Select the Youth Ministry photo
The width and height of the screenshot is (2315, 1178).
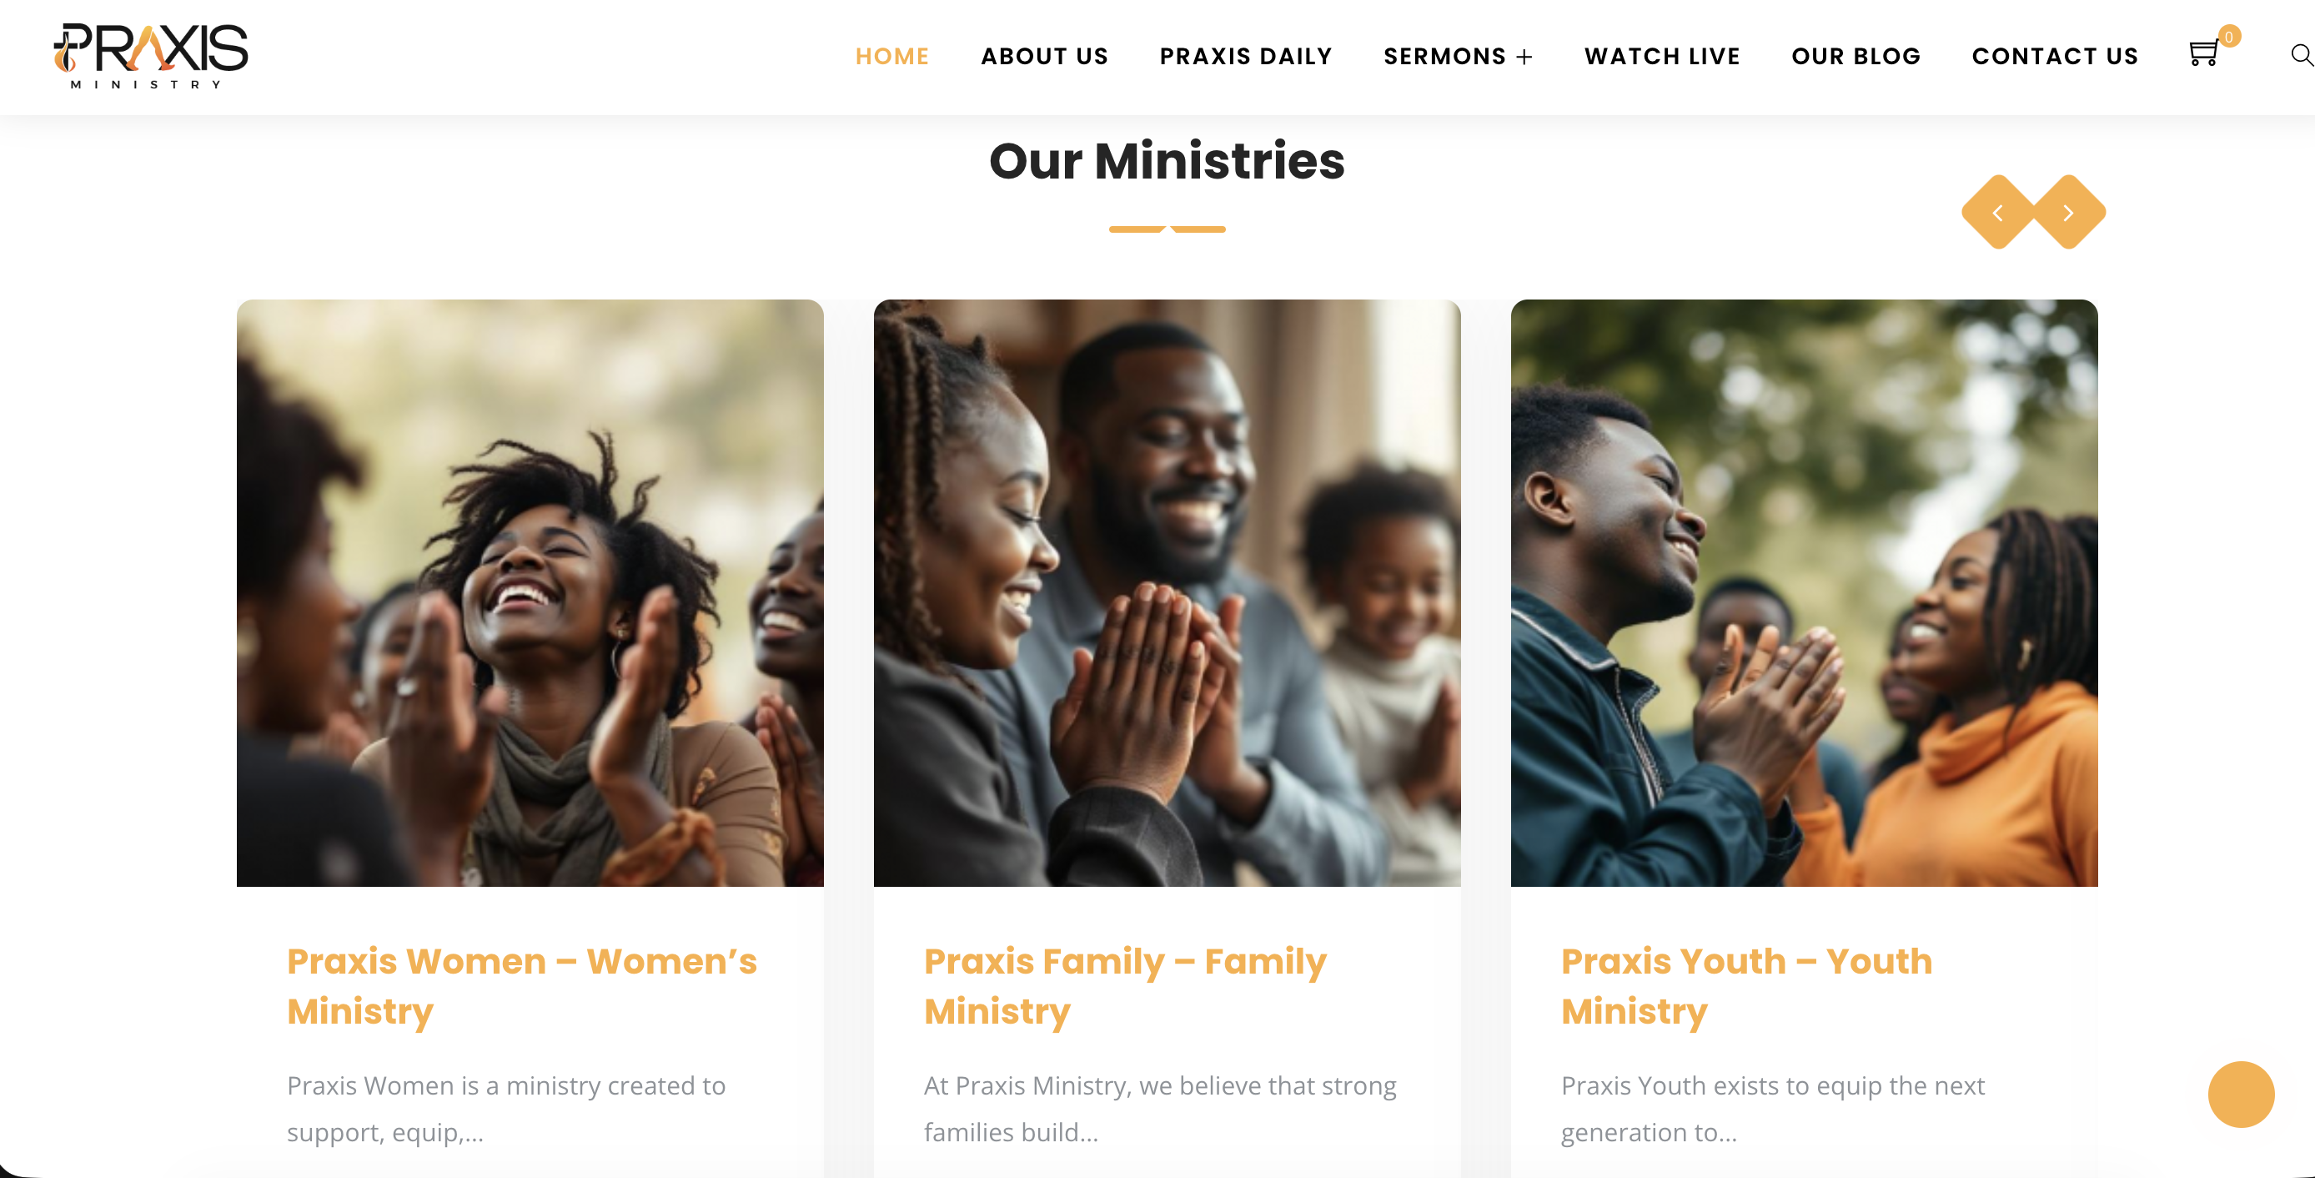point(1804,592)
